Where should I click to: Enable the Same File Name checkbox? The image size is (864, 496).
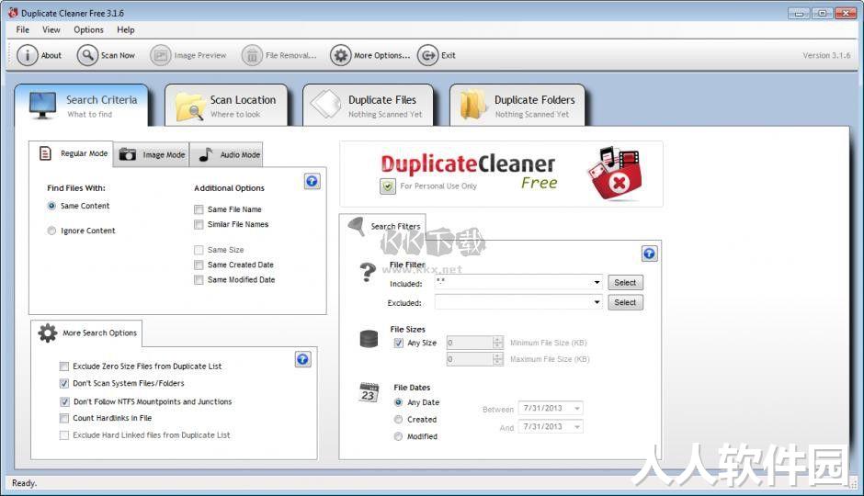click(199, 209)
